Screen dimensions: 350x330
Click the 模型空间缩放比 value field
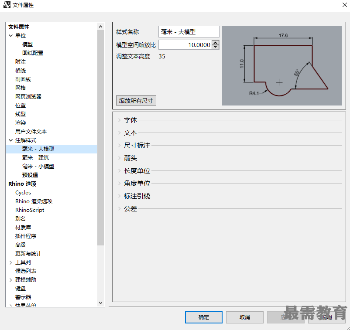click(185, 45)
